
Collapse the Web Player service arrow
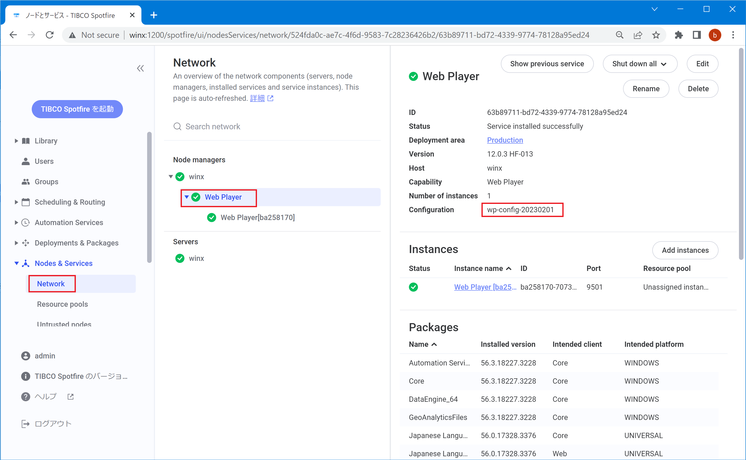click(x=187, y=197)
